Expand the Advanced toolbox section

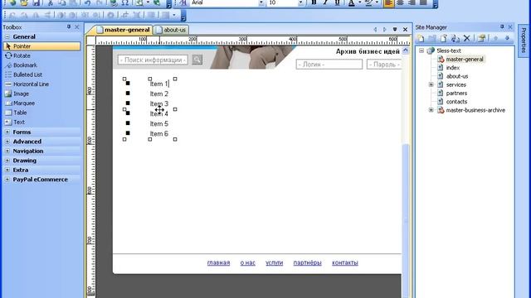coord(7,142)
